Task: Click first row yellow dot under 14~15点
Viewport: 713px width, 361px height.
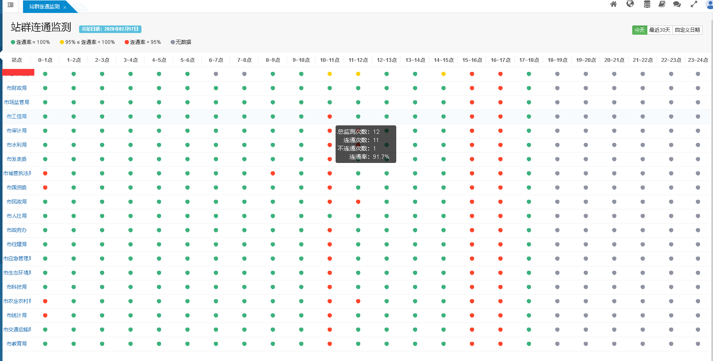Action: (x=444, y=74)
